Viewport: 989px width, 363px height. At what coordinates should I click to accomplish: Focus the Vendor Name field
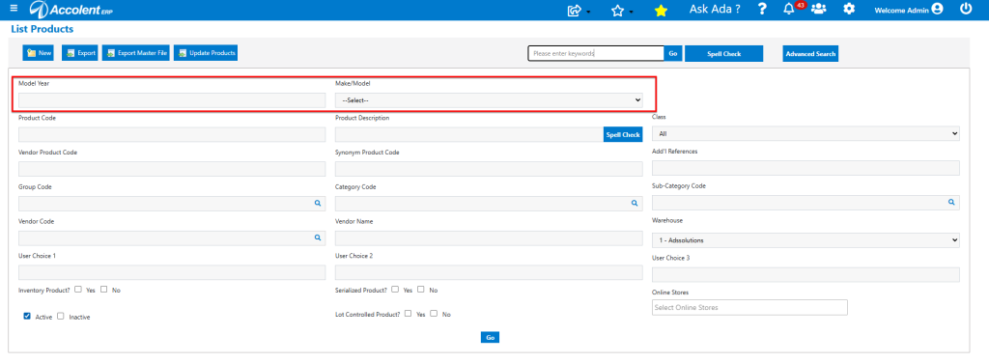489,238
